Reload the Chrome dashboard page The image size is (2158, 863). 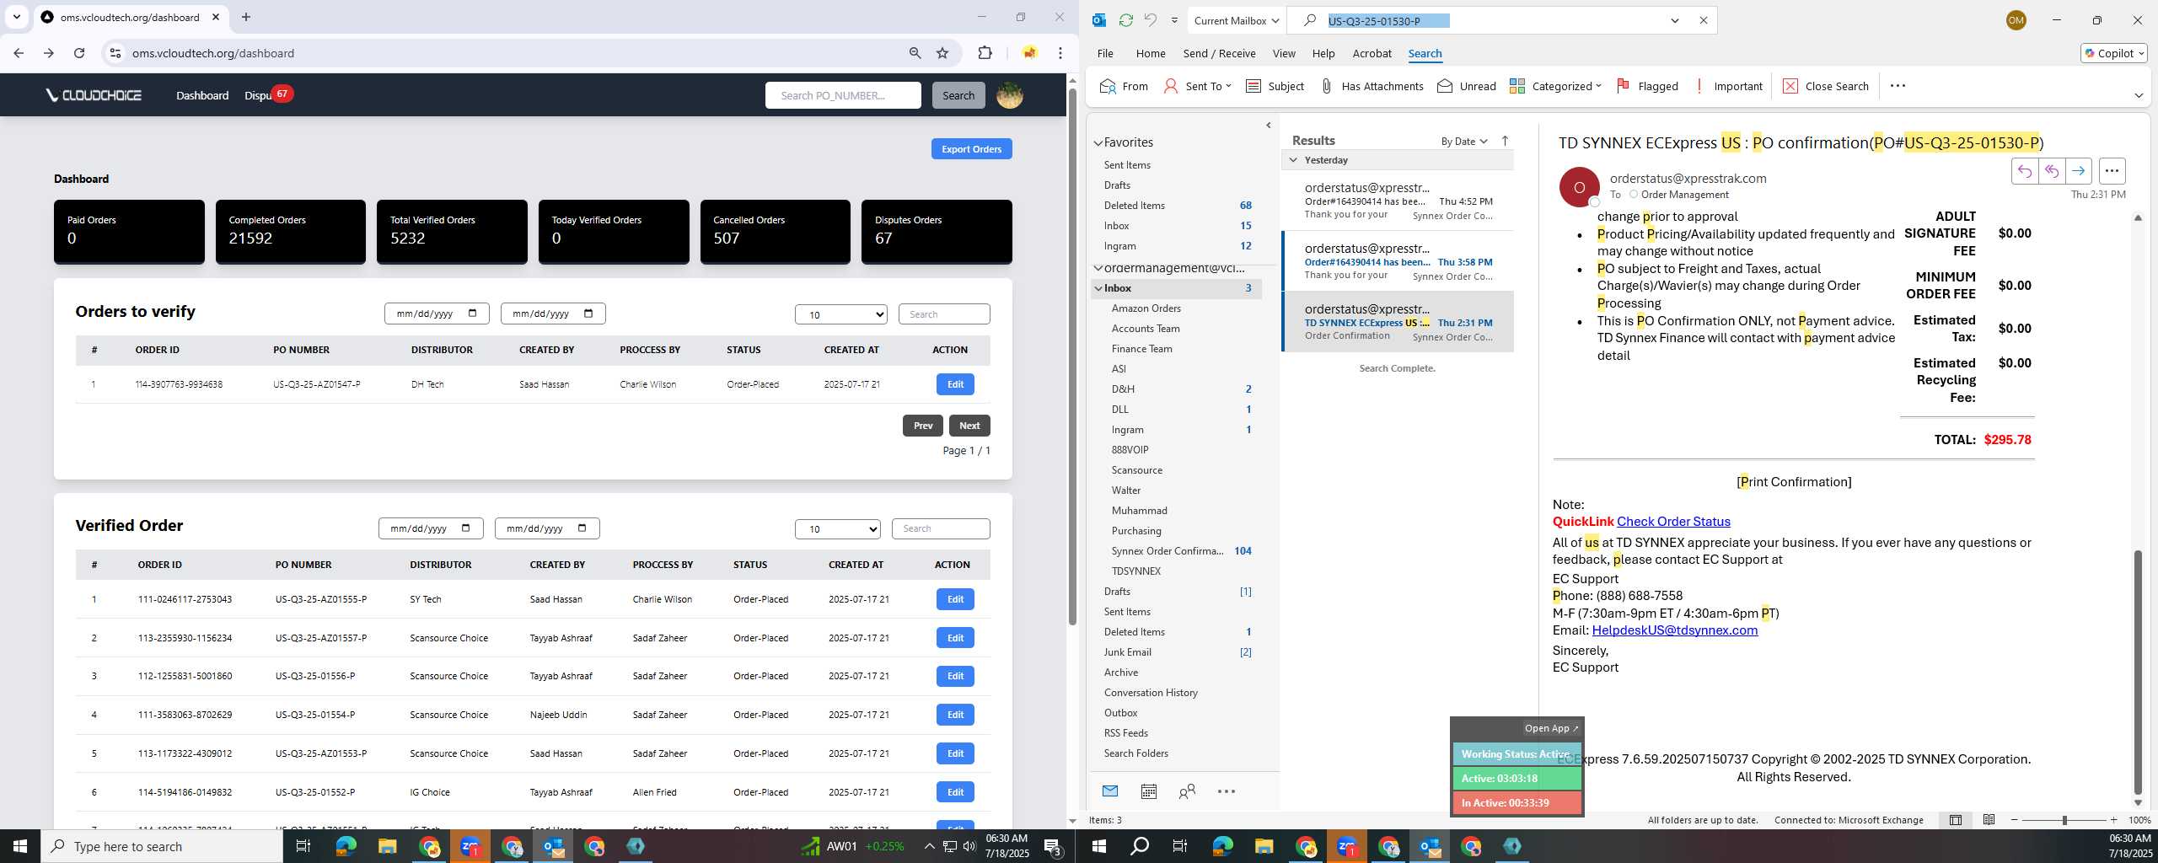click(79, 53)
